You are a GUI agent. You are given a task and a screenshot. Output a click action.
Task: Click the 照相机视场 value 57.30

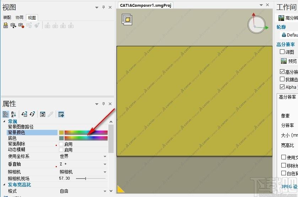(64, 179)
